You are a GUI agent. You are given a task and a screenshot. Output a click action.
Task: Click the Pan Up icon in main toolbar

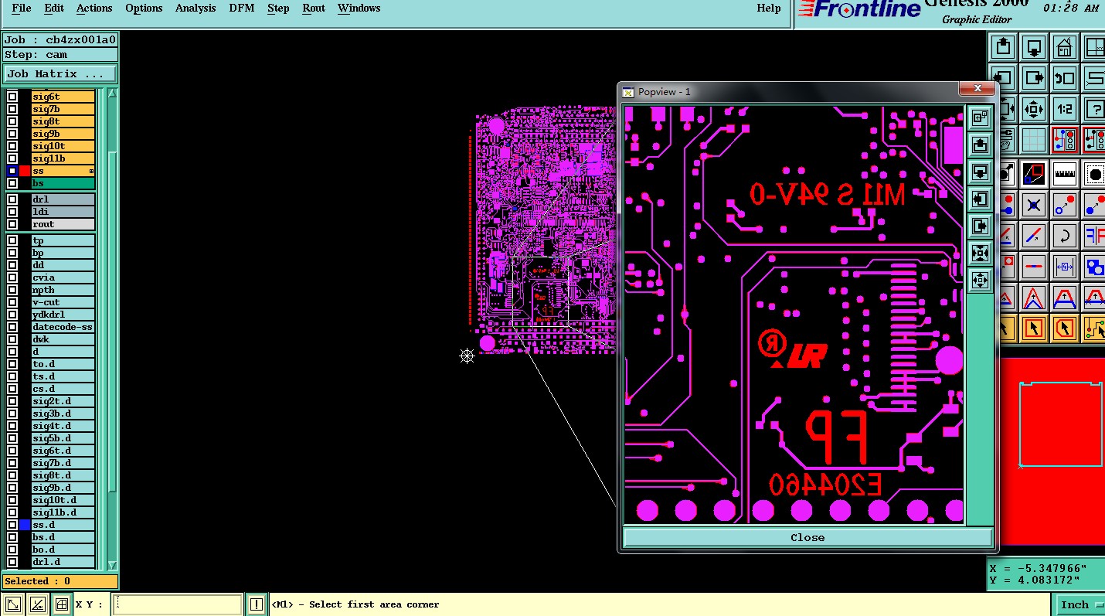(1004, 46)
